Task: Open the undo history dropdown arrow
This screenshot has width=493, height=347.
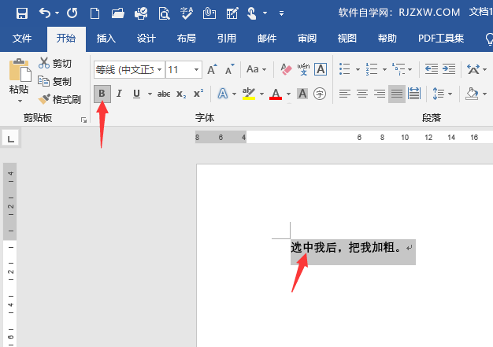Action: tap(57, 13)
